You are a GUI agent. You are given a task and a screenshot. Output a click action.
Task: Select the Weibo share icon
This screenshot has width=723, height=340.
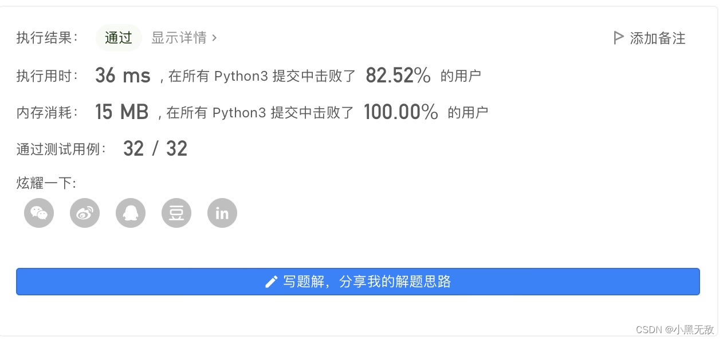click(x=84, y=212)
